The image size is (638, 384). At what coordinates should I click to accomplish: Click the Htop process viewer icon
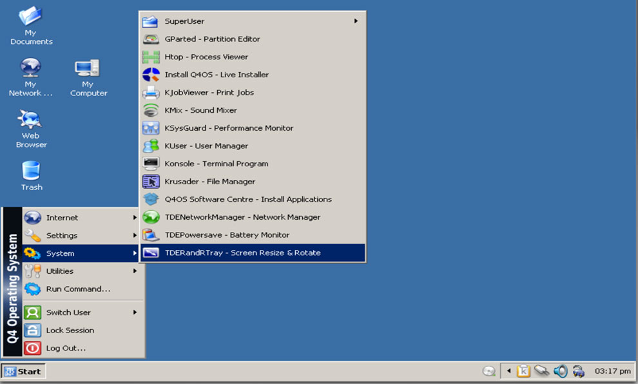point(151,57)
